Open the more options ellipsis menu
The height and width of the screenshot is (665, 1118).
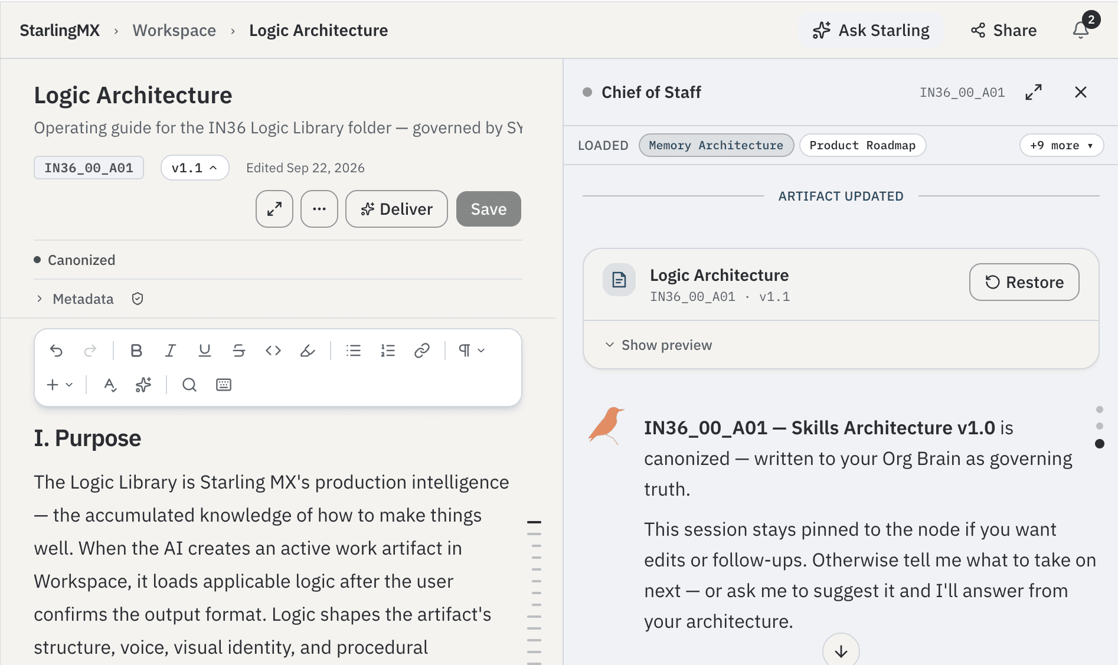coord(319,209)
